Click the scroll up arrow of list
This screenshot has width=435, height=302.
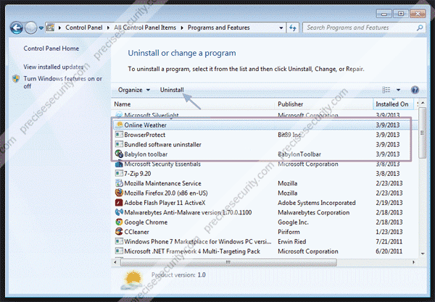coord(423,103)
